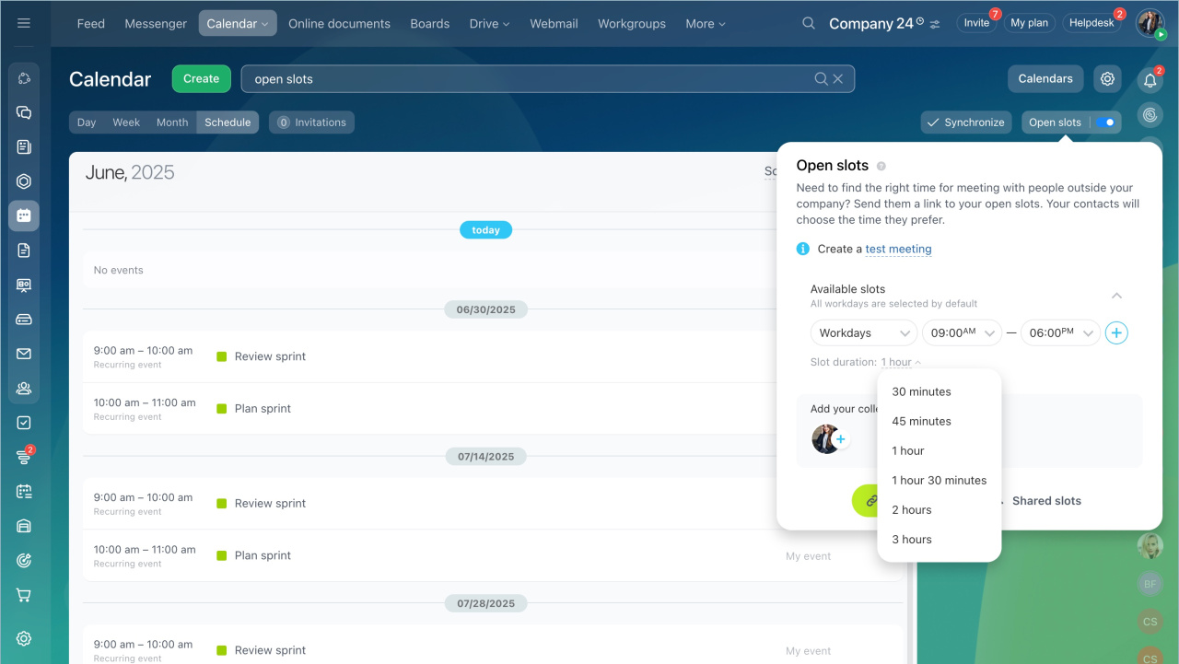Open the Workdays dropdown

click(x=863, y=333)
